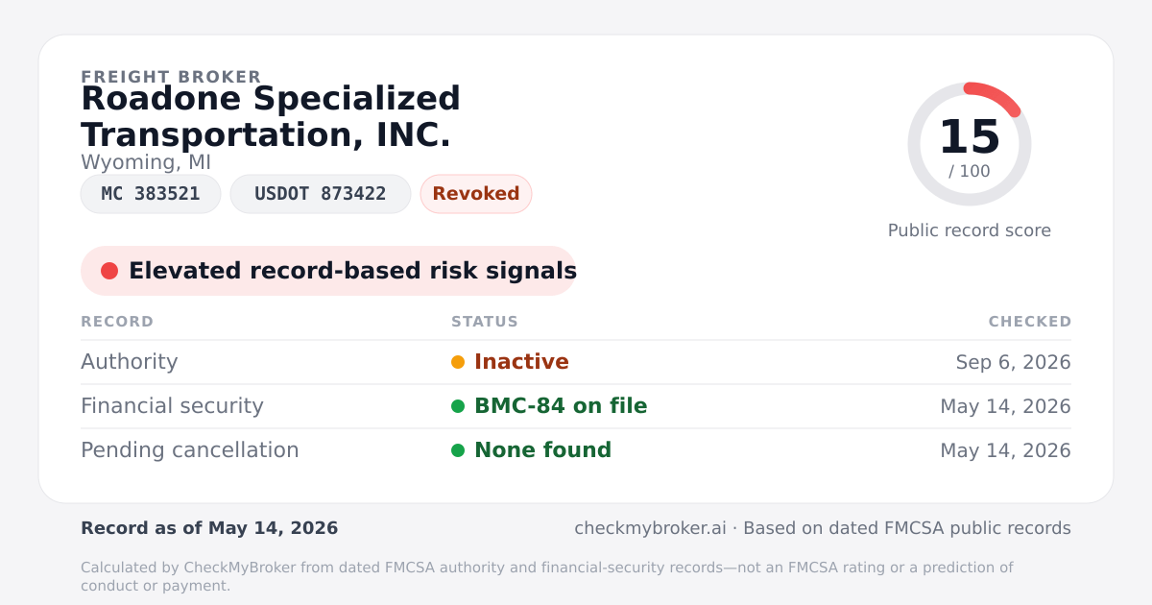Select the Authority record row
Screen dimensions: 1152x605
[576, 362]
